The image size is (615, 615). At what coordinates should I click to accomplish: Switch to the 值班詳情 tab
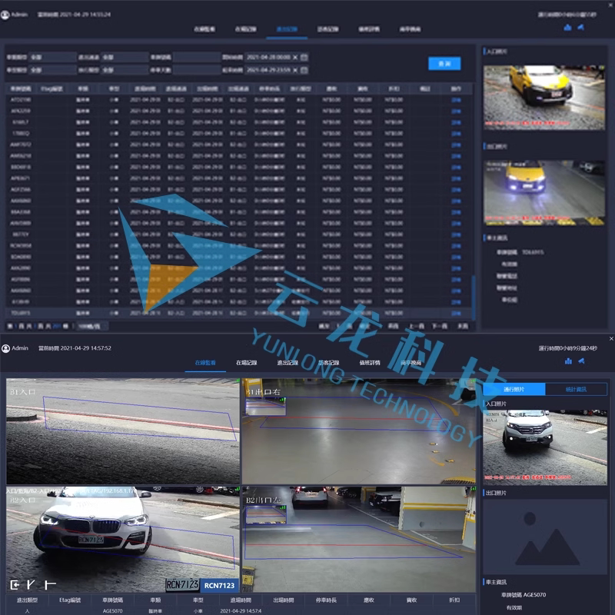(x=370, y=362)
